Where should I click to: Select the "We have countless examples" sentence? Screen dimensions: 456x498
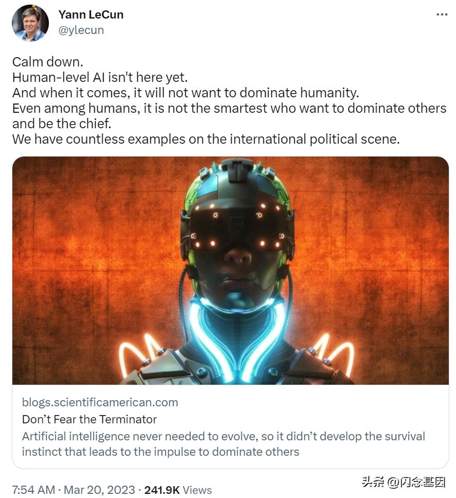(206, 139)
